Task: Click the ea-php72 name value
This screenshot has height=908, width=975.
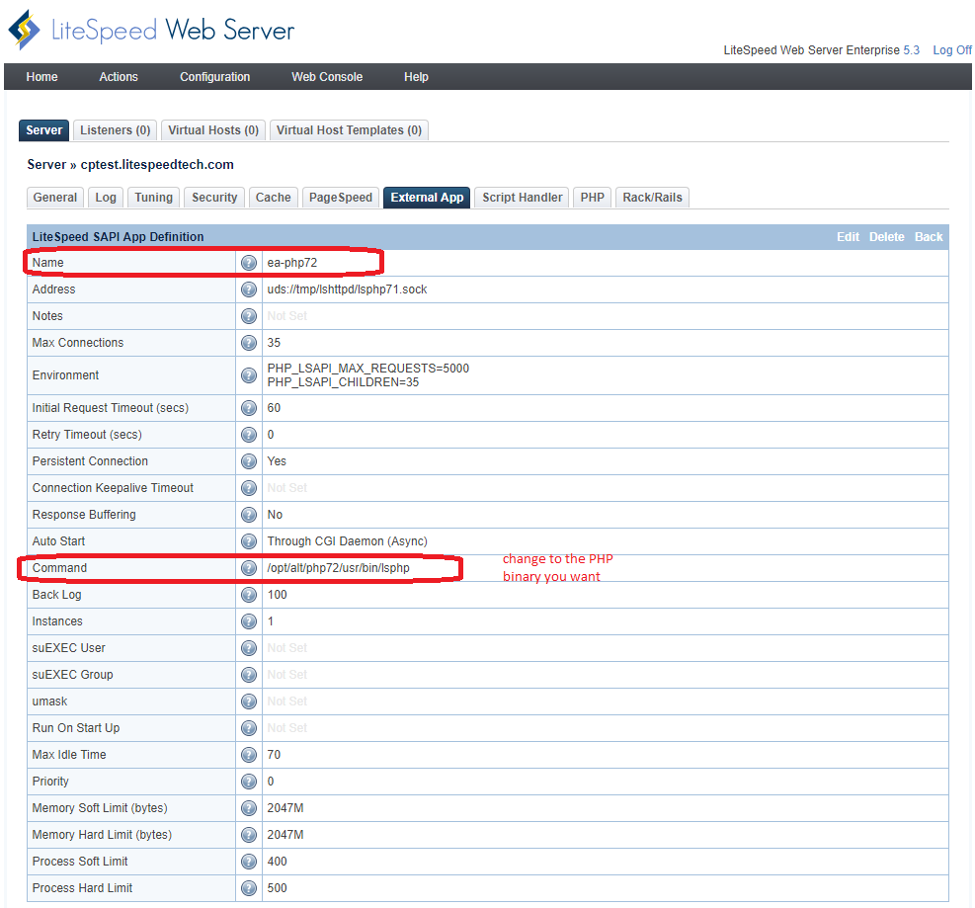Action: click(x=292, y=263)
